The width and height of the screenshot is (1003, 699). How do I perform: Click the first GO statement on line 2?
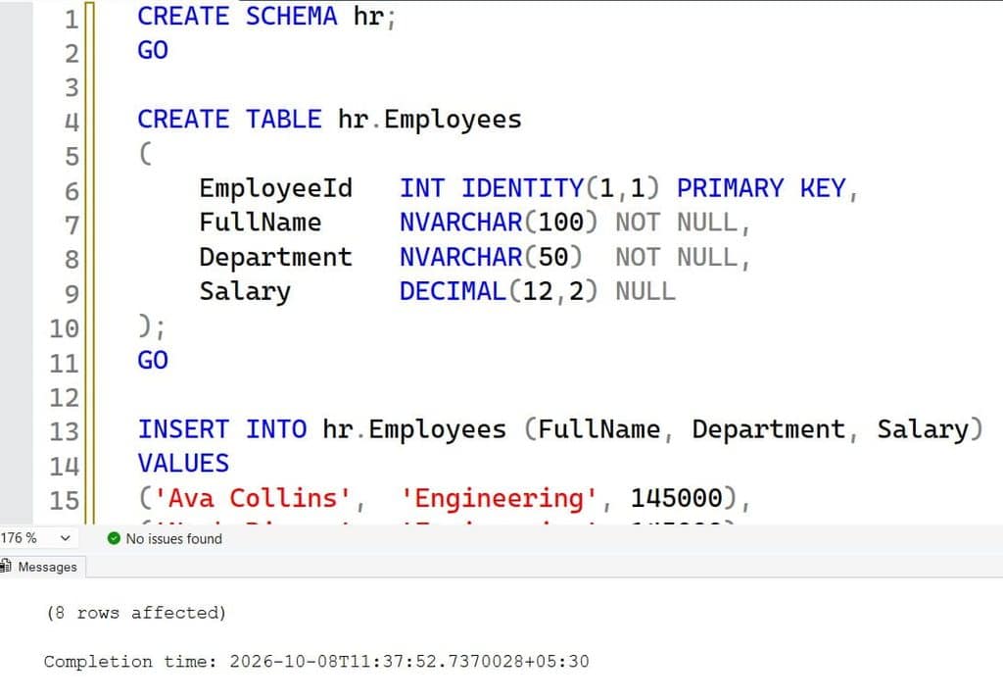153,50
